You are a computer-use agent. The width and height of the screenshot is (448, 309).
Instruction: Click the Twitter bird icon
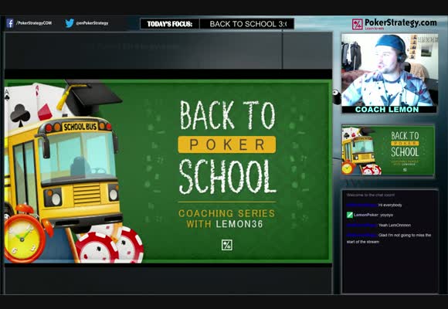(x=70, y=23)
